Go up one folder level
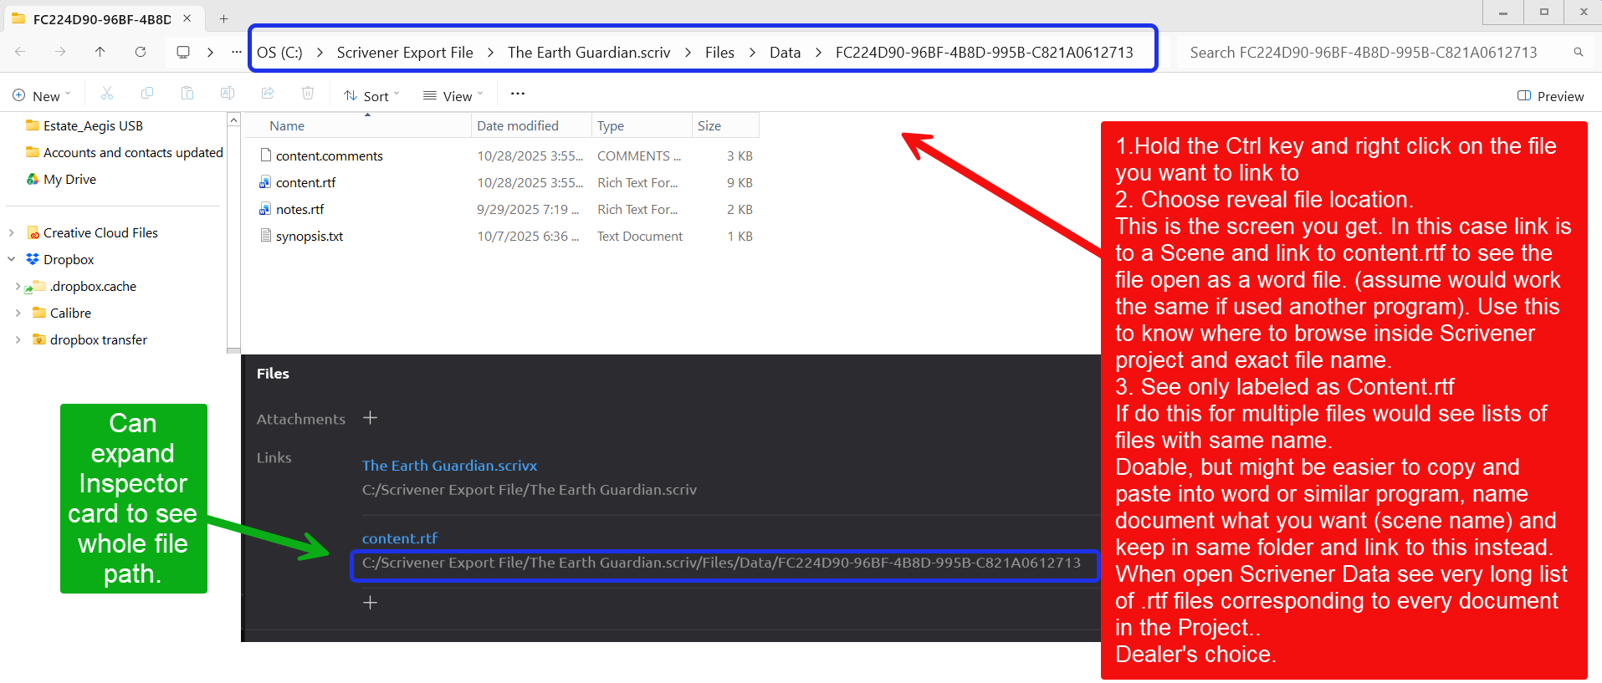This screenshot has height=683, width=1602. click(100, 52)
